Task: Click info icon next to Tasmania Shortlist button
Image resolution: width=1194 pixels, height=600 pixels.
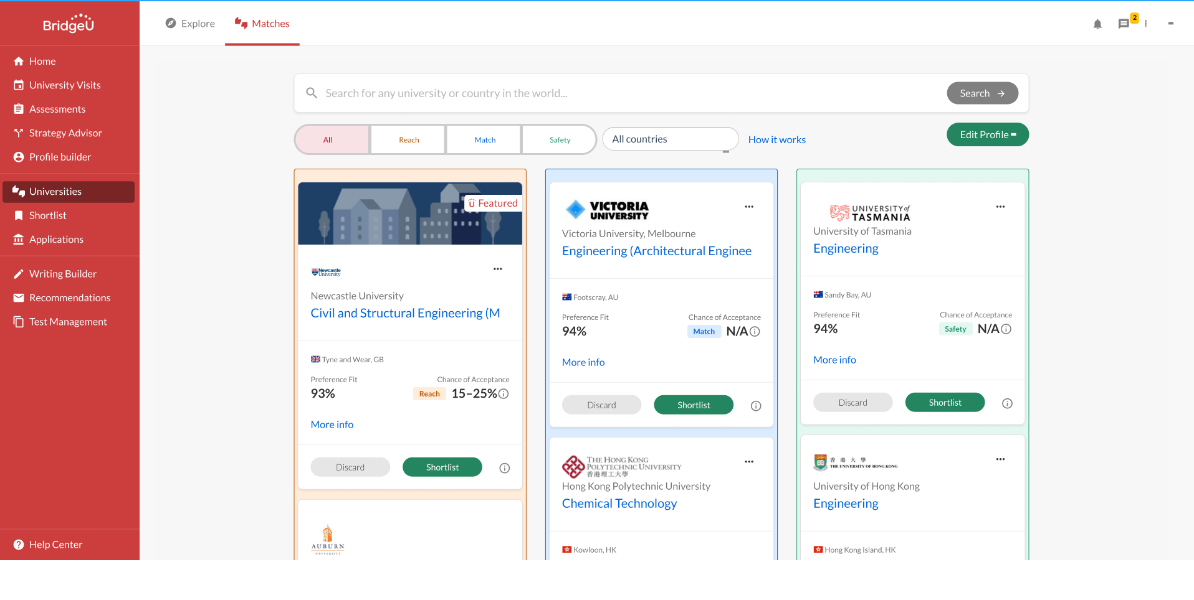Action: click(1007, 403)
